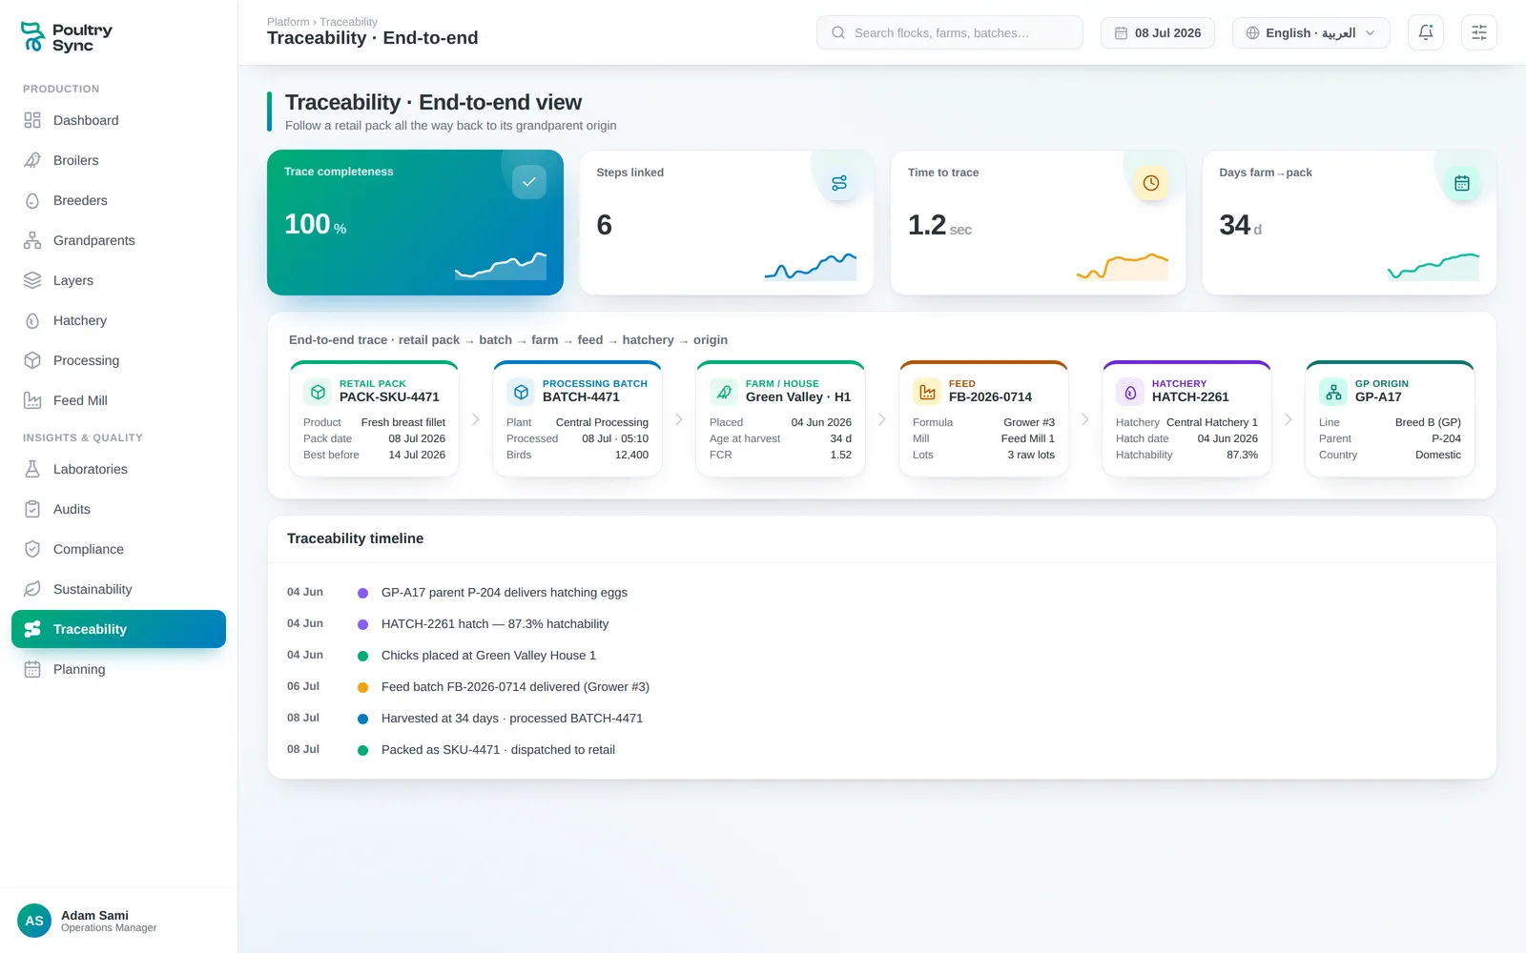
Task: Click the Sustainability leaf icon
Action: point(32,589)
